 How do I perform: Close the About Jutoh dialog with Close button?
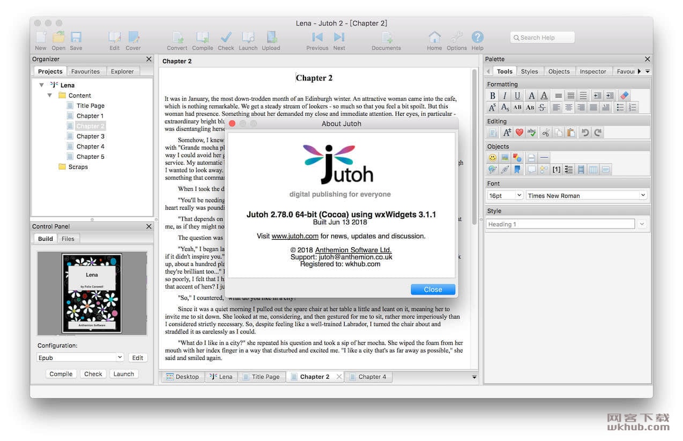coord(433,290)
